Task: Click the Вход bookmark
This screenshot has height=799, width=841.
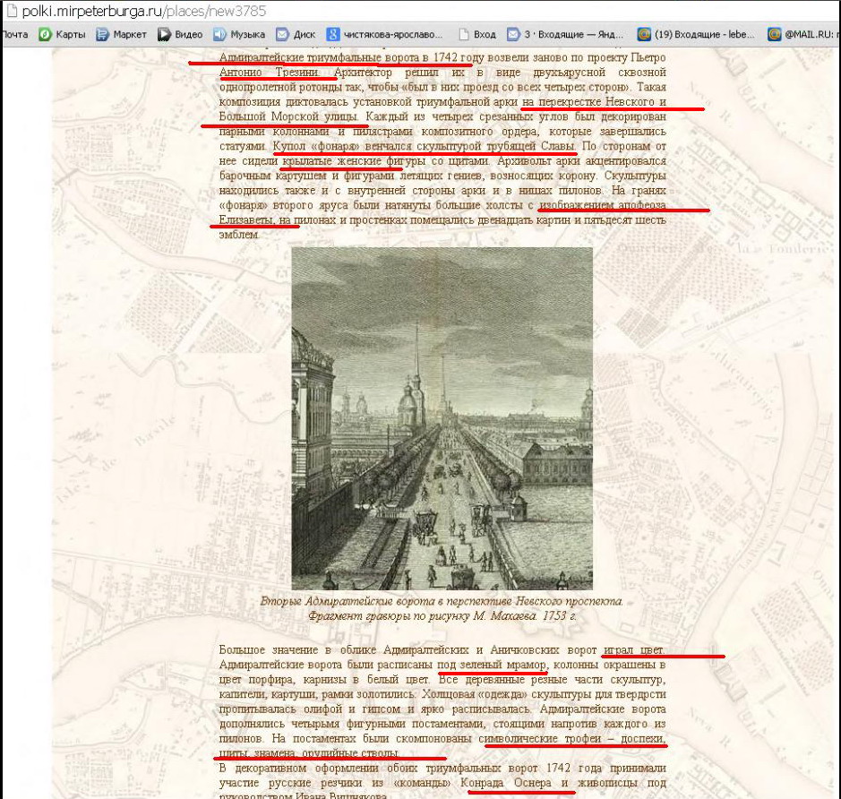Action: click(477, 34)
